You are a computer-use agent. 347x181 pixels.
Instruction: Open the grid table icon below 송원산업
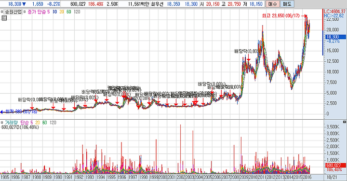[4, 18]
